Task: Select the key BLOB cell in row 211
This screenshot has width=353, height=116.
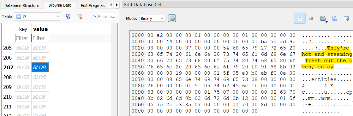Action: coord(23,106)
